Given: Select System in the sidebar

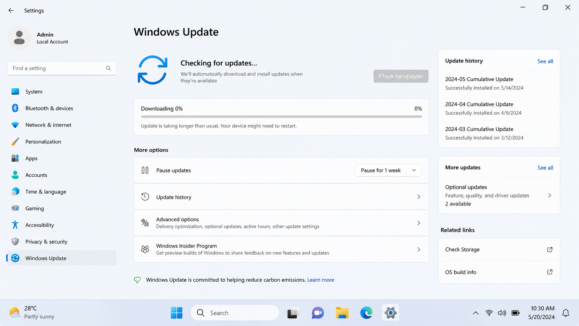Looking at the screenshot, I should (62, 91).
